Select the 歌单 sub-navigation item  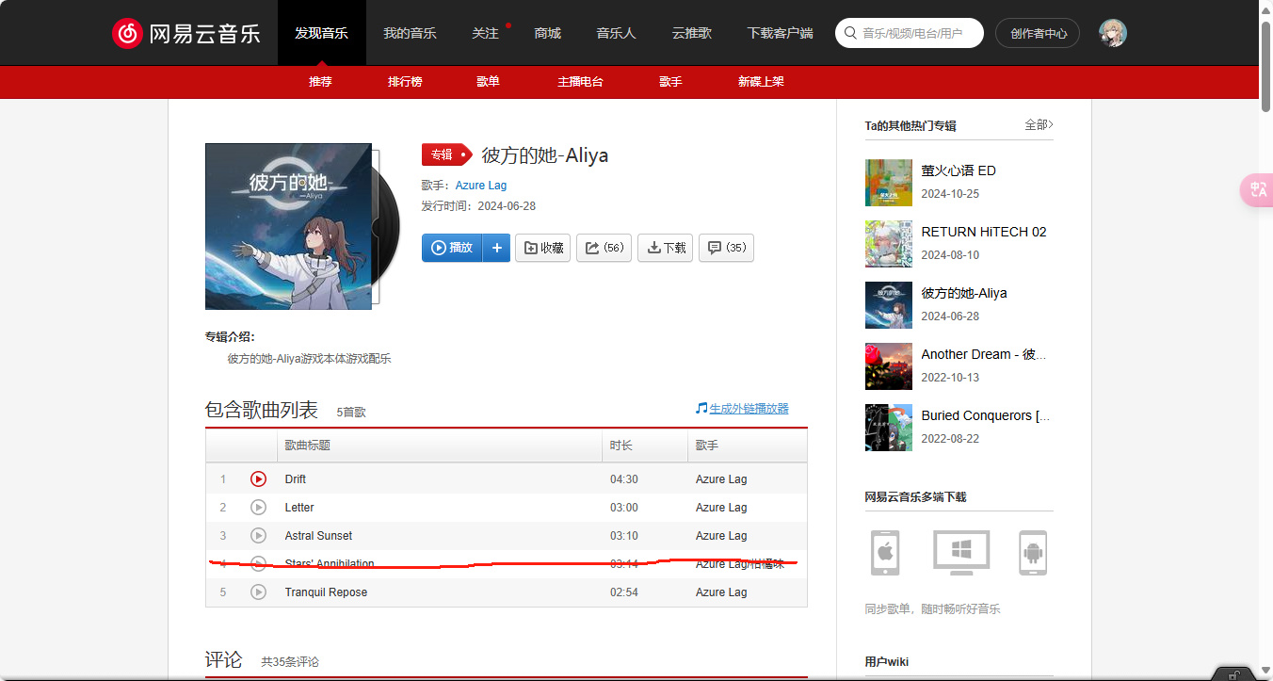click(x=488, y=82)
